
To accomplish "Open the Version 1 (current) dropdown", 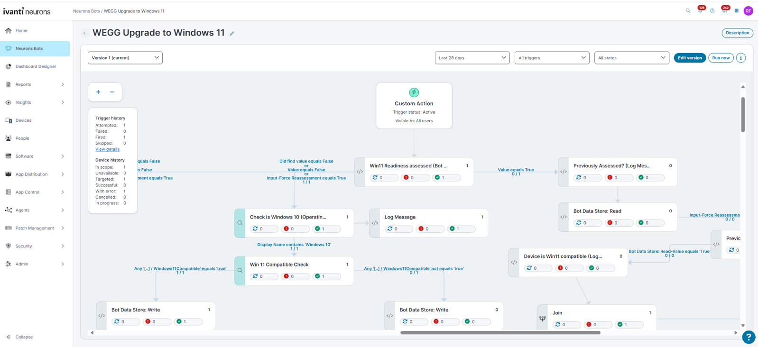I will pos(125,58).
